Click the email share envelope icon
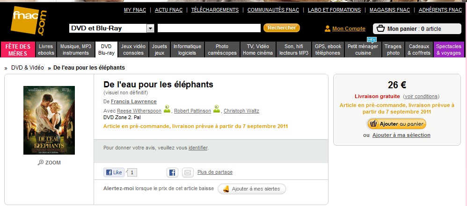This screenshot has height=206, width=467. click(187, 172)
